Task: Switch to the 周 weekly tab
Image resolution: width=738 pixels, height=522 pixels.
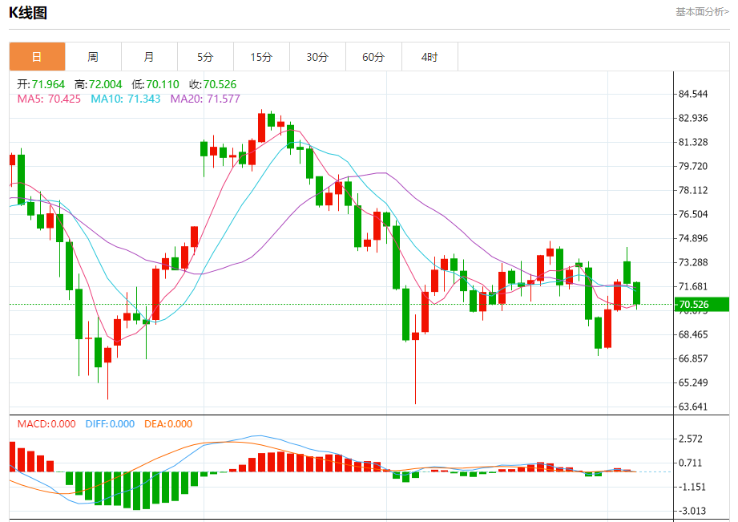Action: [93, 57]
